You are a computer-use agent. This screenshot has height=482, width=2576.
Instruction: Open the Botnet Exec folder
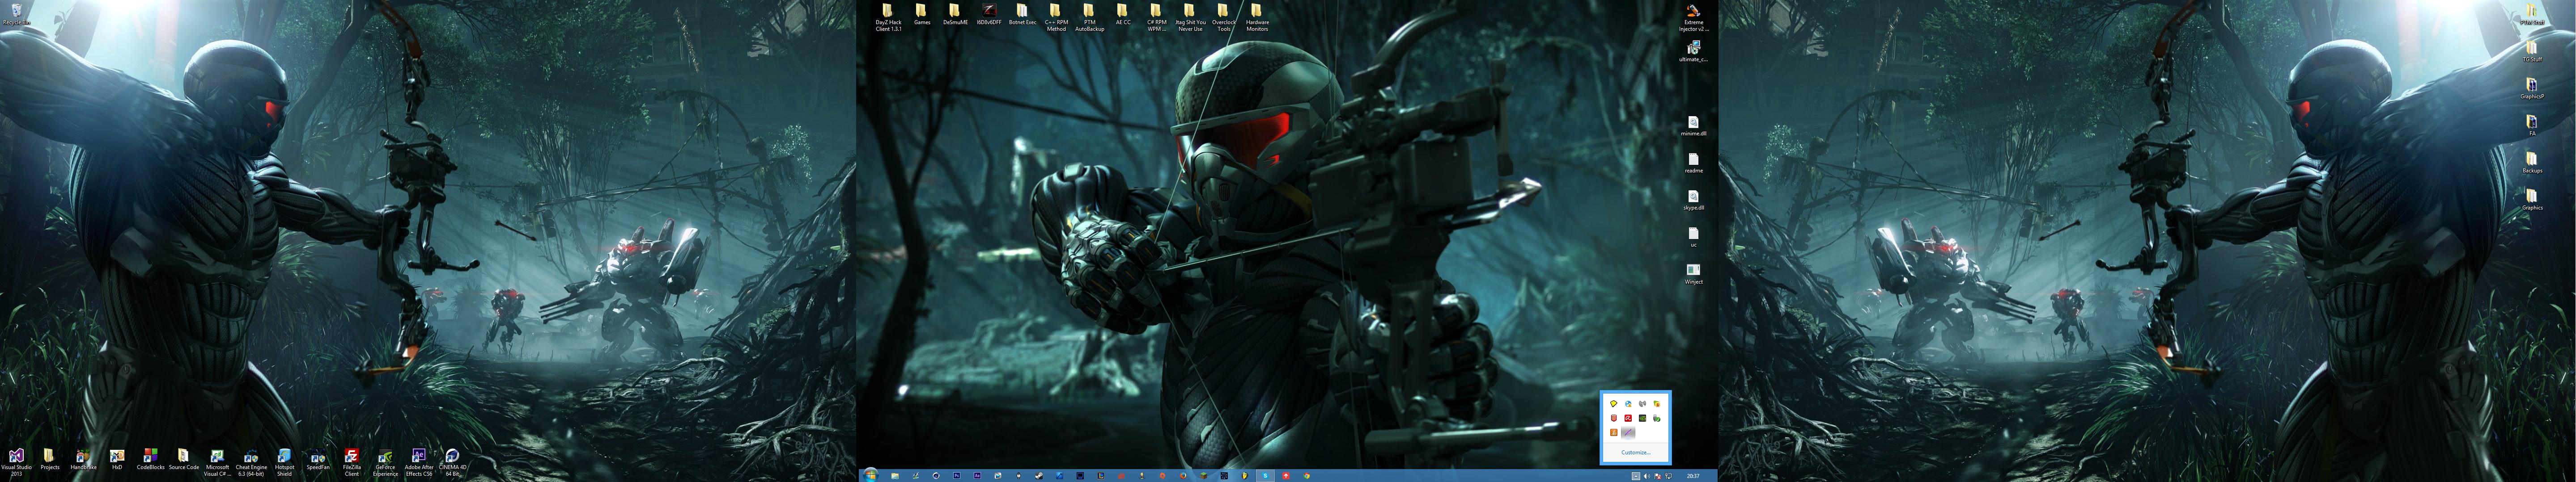click(1022, 14)
